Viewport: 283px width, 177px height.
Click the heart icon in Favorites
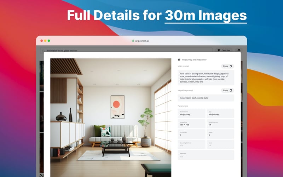click(x=219, y=50)
